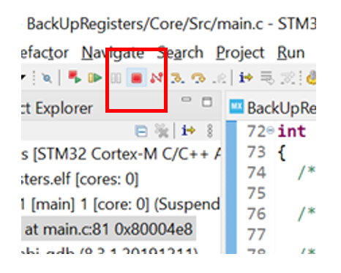This screenshot has height=273, width=341.
Task: Click Collapse All in the Explorer panel
Action: (141, 131)
